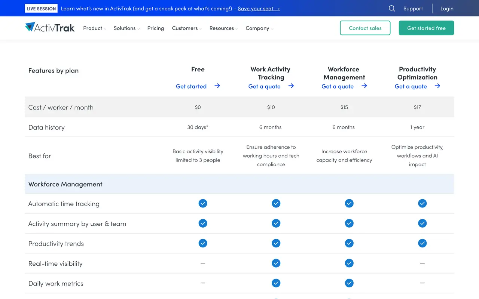Open the Pricing page
The image size is (479, 299).
pos(156,28)
